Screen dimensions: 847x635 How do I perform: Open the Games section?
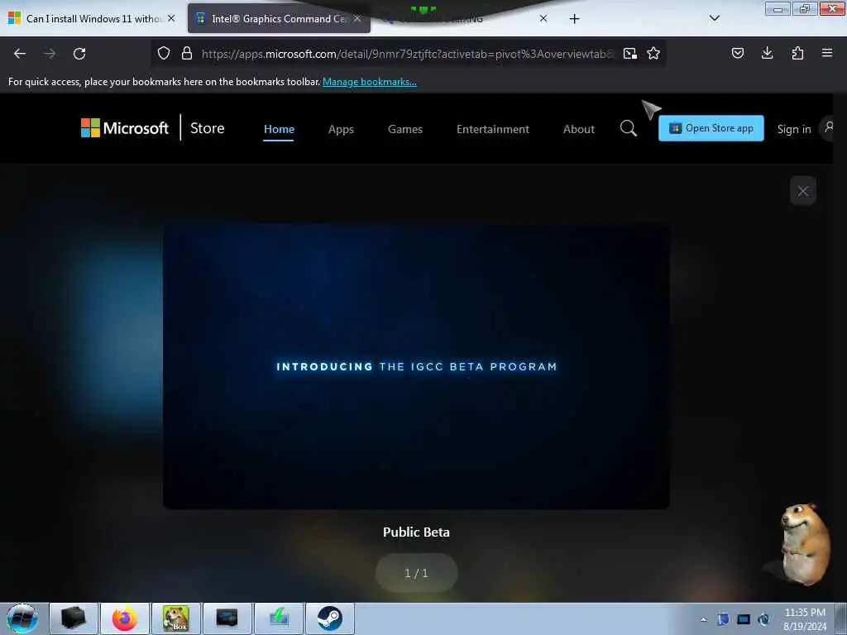point(405,129)
